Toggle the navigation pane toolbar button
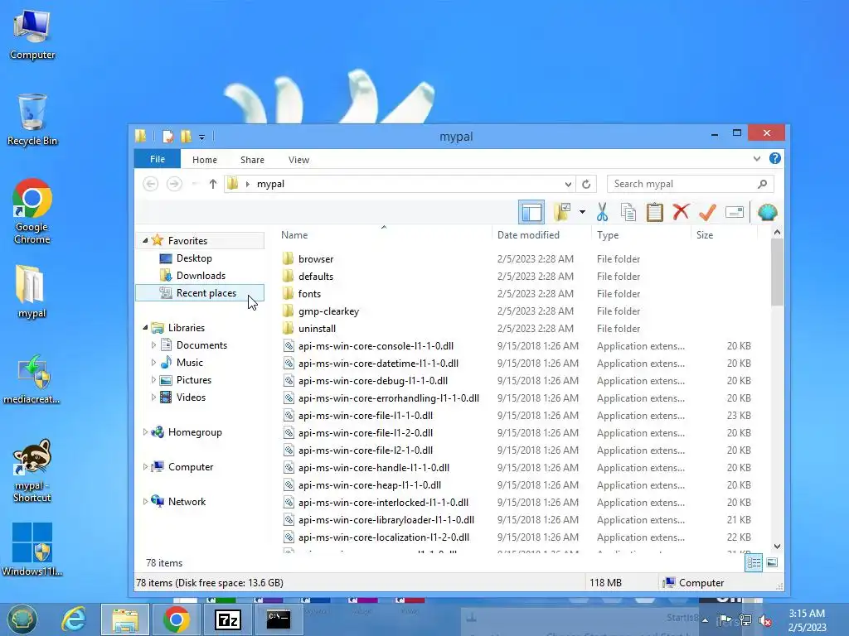The image size is (849, 636). pyautogui.click(x=531, y=213)
